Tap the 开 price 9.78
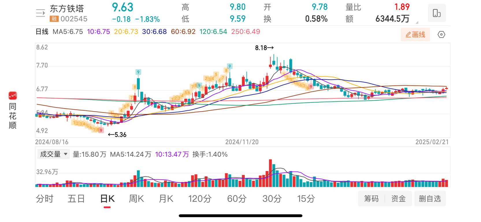Screen dimensions: 481x222 (x=320, y=7)
